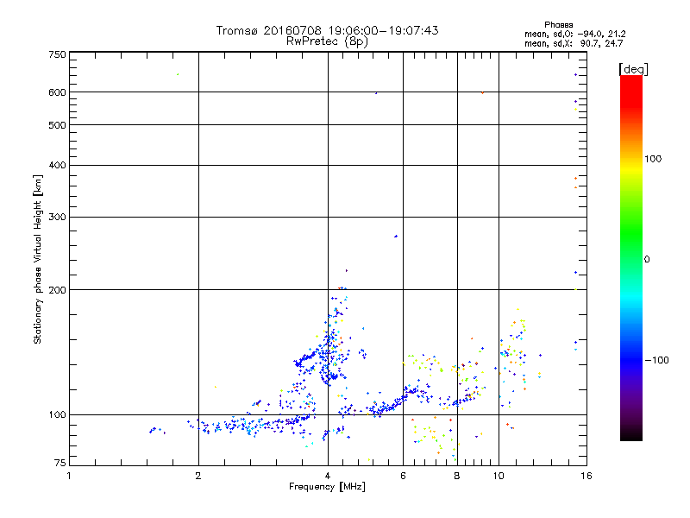690x518 pixels.
Task: Select the 'mean, sd,O: -94.0, 21.2' line
Action: [x=574, y=34]
